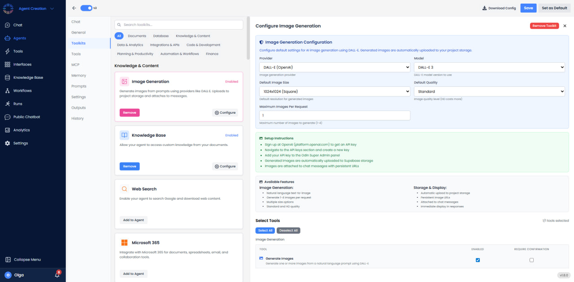Click the Deselect All tools button
Viewport: 574px width, 282px height.
[x=288, y=231]
